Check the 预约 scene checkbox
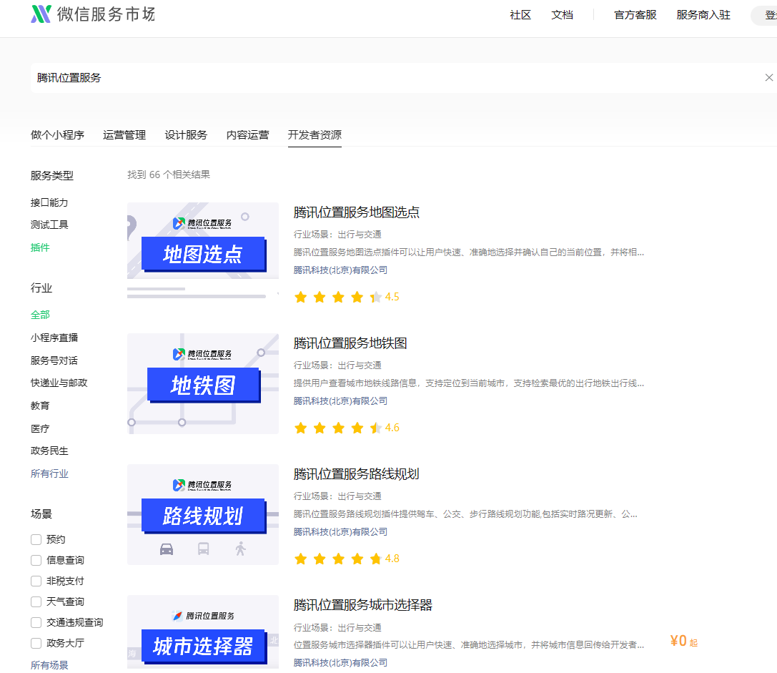This screenshot has height=673, width=777. 36,539
